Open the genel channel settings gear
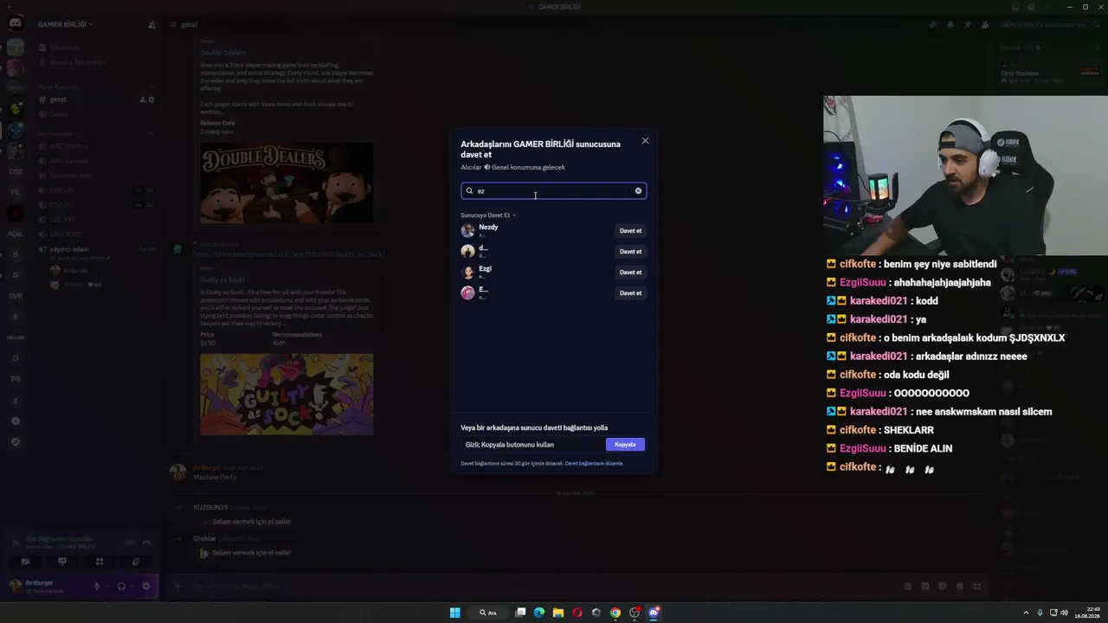This screenshot has height=623, width=1108. point(151,100)
